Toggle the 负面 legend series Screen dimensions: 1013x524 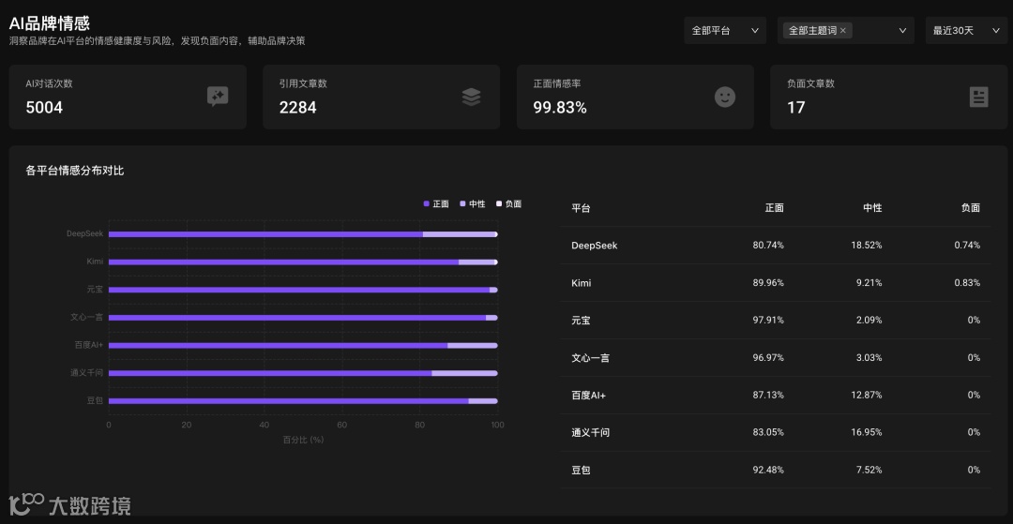tap(508, 204)
